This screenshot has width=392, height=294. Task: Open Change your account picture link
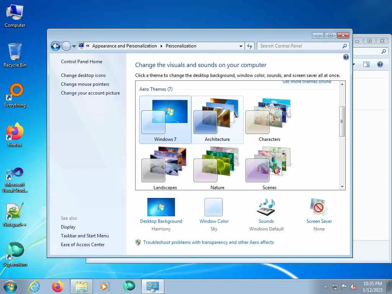(x=90, y=93)
